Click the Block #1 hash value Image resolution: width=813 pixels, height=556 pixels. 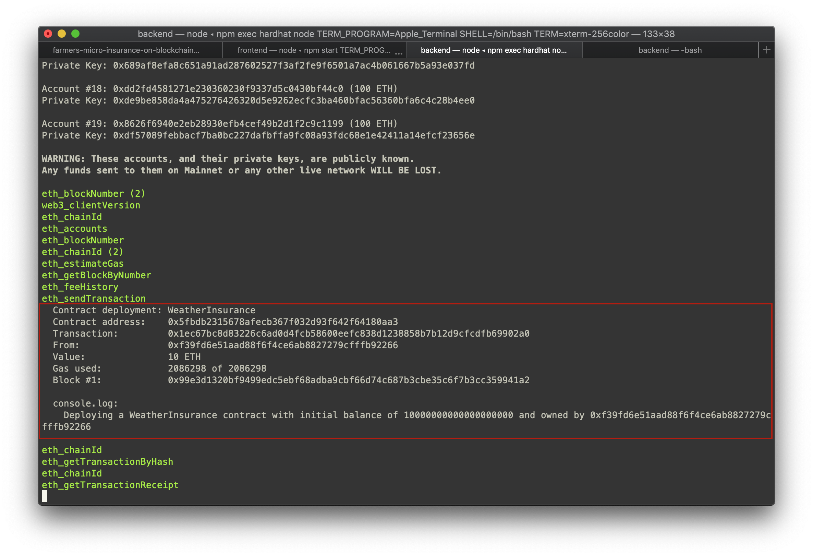pos(349,380)
